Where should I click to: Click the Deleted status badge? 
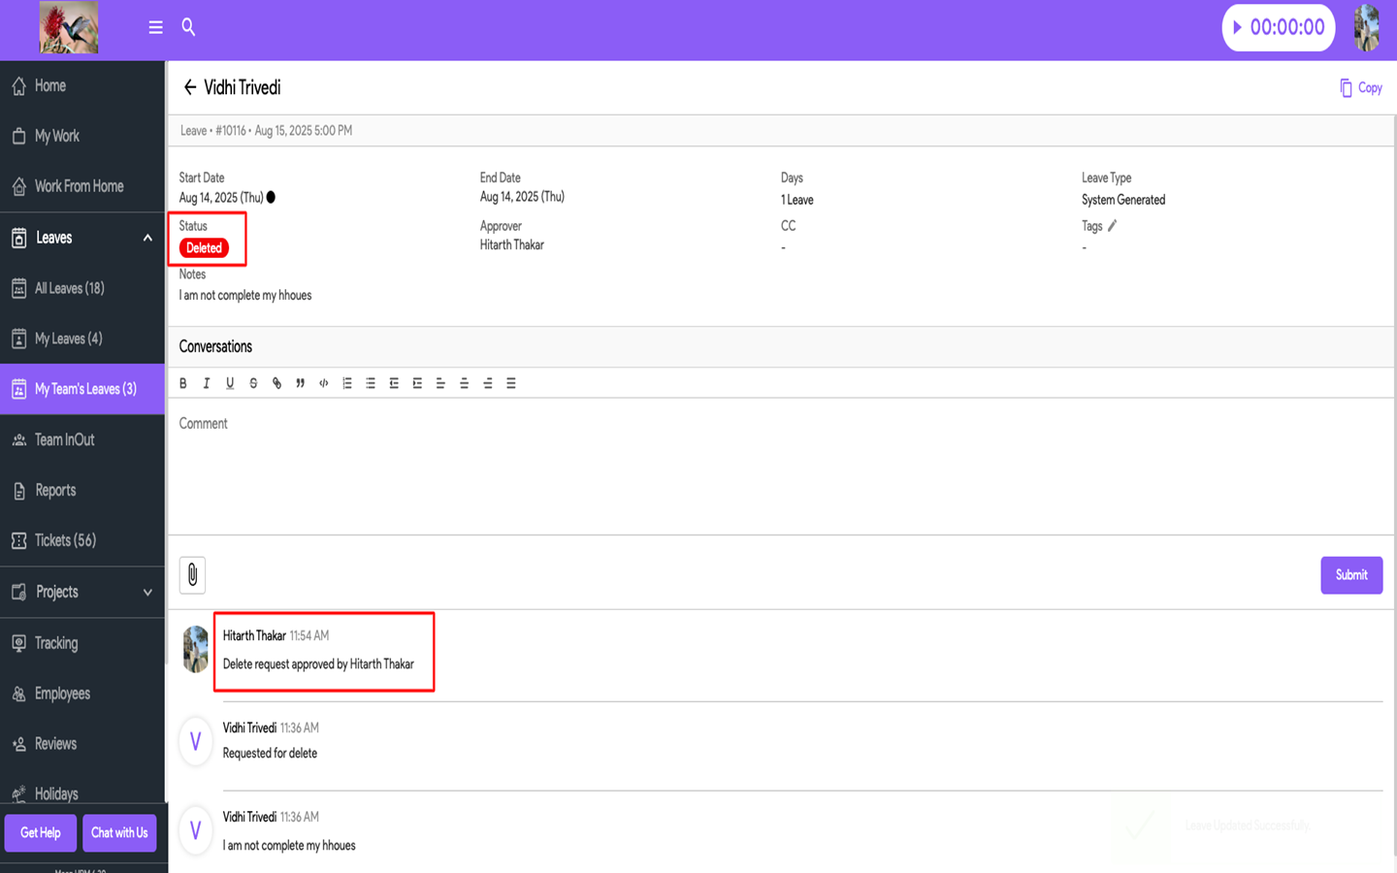[x=204, y=248]
